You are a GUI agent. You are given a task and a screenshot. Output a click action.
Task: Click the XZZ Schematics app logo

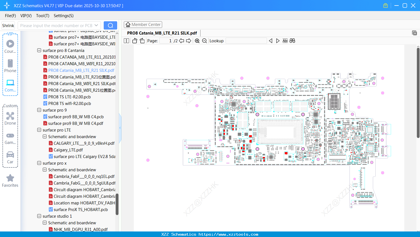(7, 6)
